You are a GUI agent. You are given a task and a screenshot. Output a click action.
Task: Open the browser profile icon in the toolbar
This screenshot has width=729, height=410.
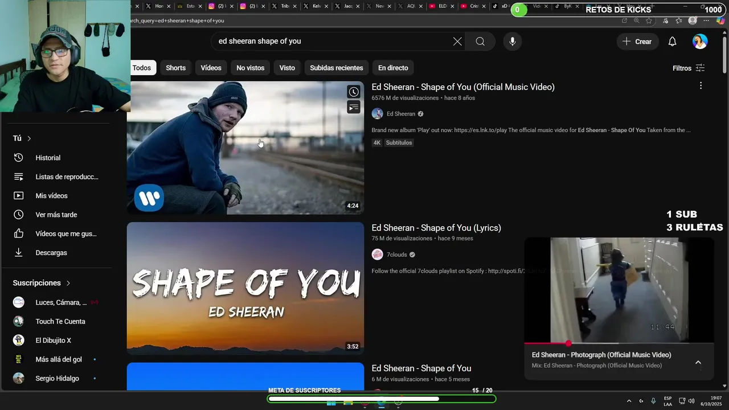pos(693,20)
